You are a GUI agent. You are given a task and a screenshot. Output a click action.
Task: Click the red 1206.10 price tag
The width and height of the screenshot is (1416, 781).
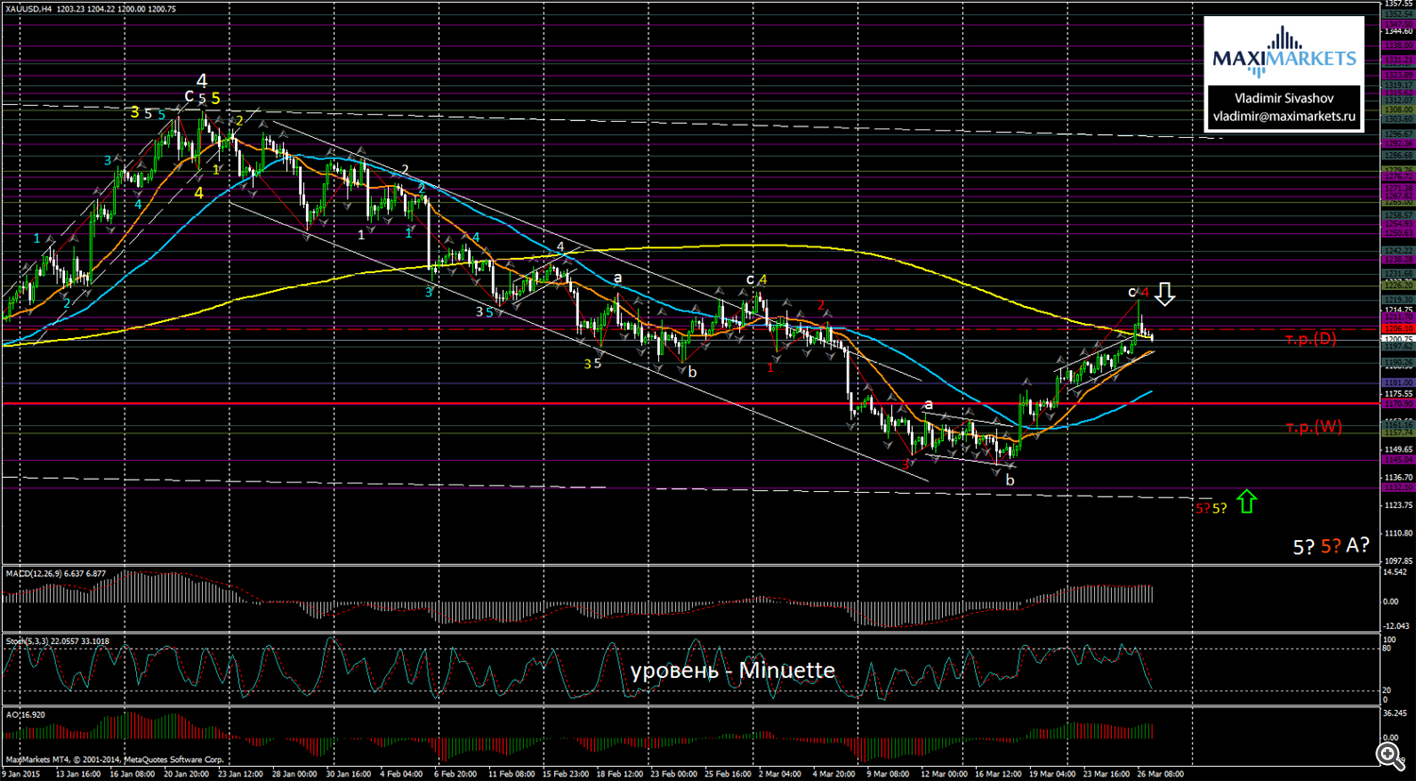(1398, 329)
